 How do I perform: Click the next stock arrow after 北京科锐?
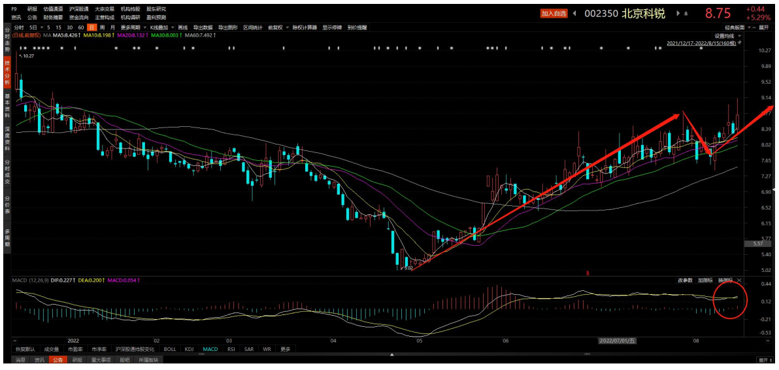(678, 13)
